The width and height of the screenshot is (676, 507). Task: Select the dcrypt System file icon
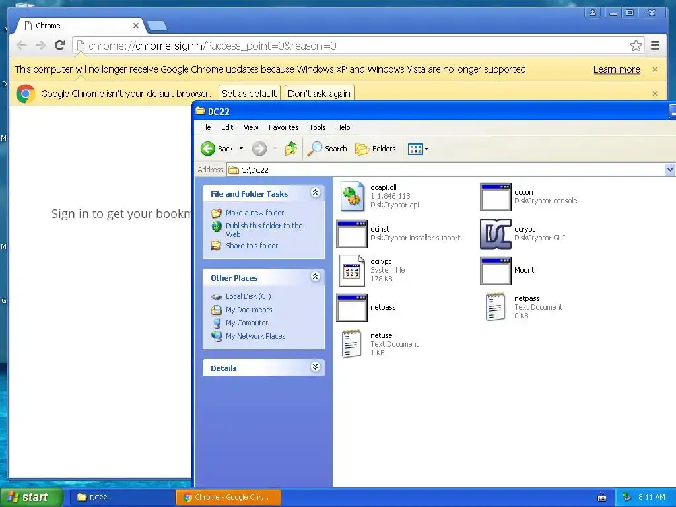point(353,270)
